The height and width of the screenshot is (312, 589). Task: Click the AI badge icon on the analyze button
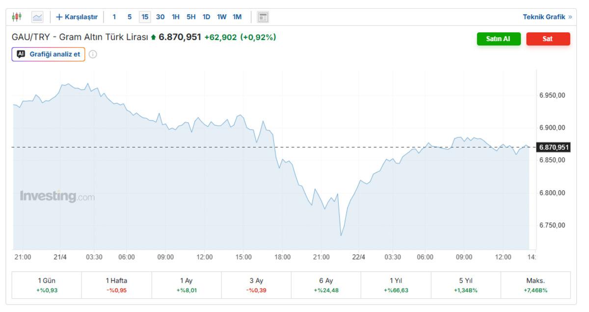(21, 54)
